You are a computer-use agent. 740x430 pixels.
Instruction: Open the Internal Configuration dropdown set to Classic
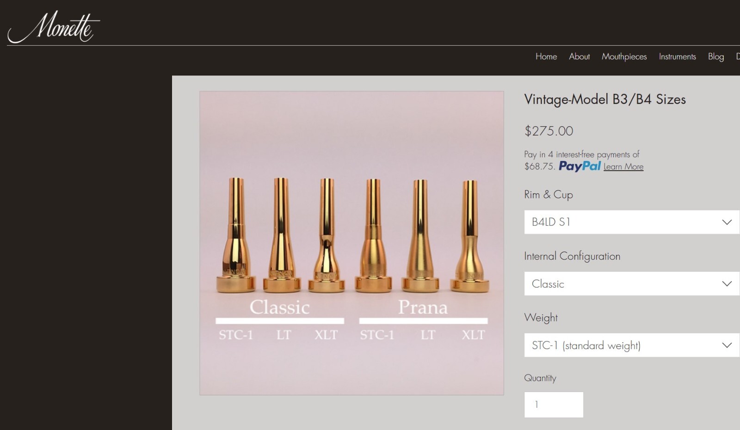tap(631, 284)
